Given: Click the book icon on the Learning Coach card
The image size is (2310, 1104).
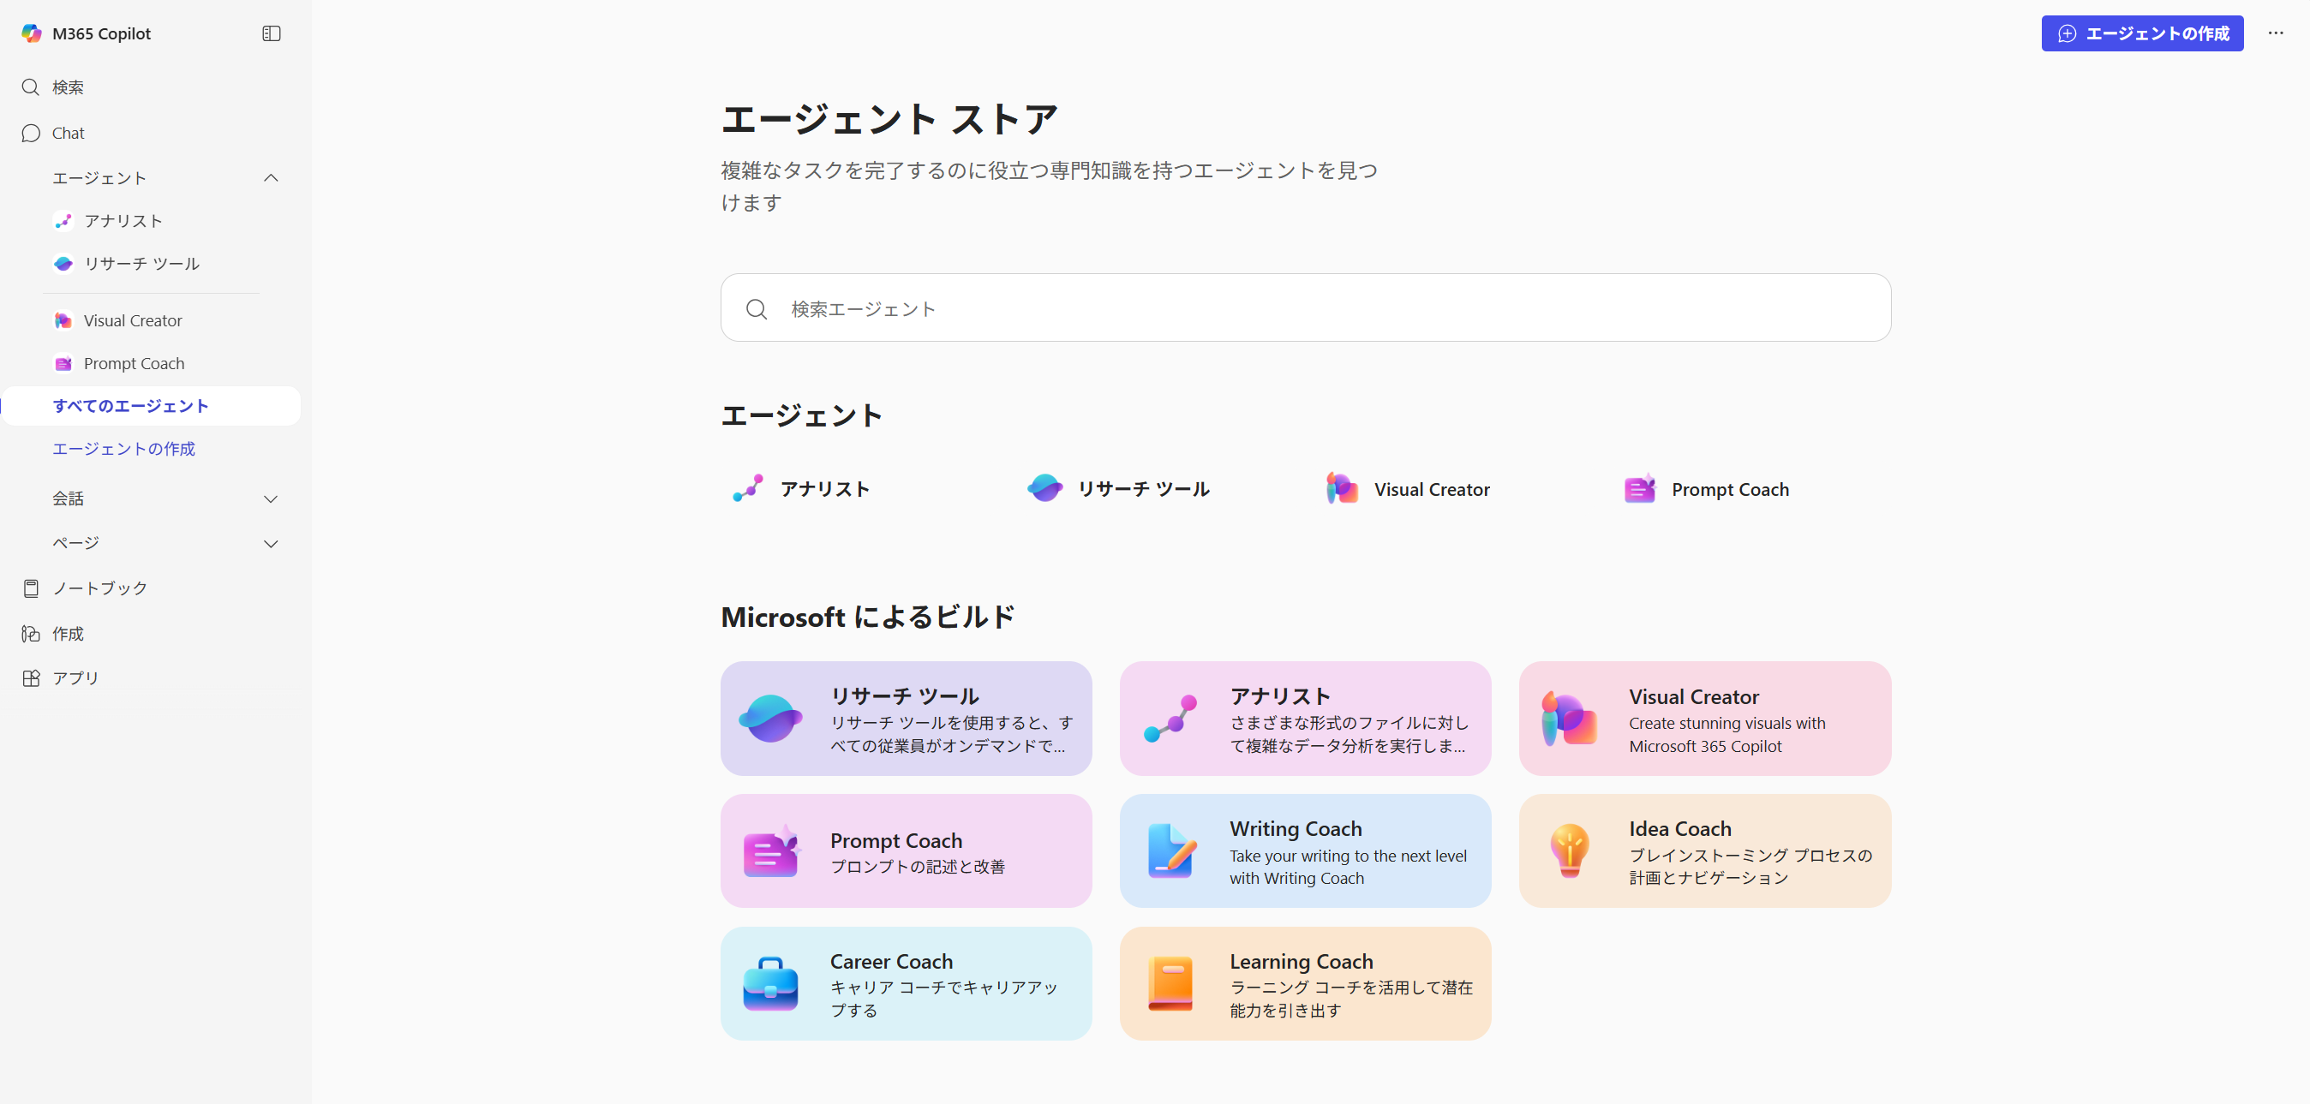Looking at the screenshot, I should point(1170,983).
